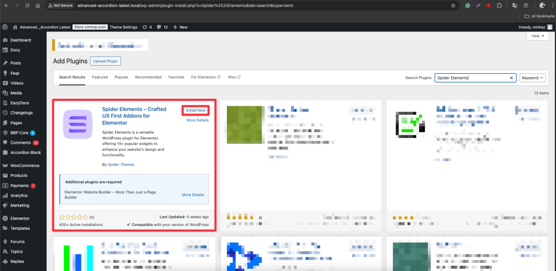
Task: Click the New content button in admin bar
Action: 180,27
